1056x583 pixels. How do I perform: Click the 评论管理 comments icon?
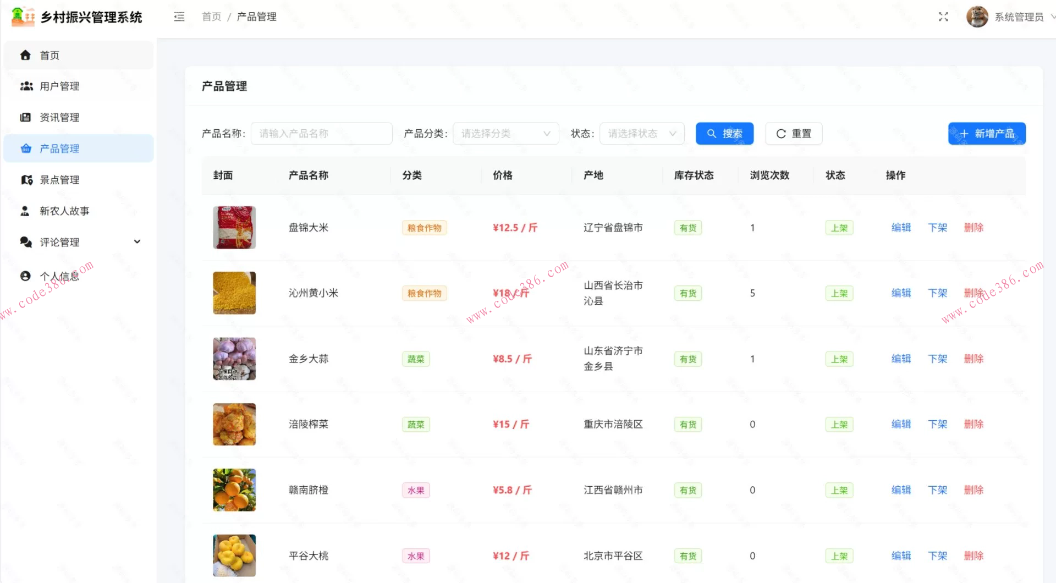25,242
